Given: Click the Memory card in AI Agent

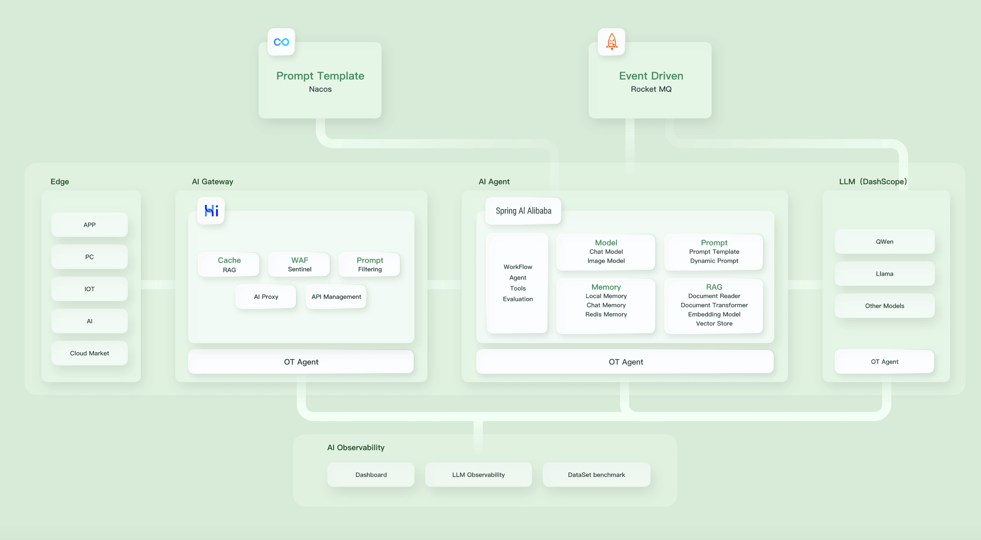Looking at the screenshot, I should (605, 306).
